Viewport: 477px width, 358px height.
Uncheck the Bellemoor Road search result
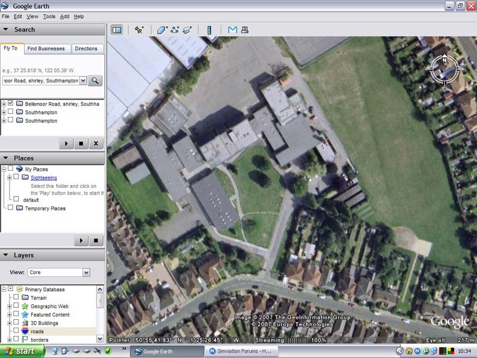click(x=11, y=103)
